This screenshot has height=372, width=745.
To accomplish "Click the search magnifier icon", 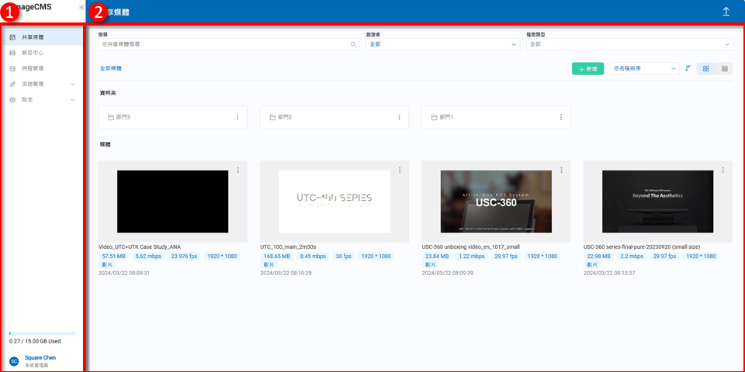I will (354, 45).
